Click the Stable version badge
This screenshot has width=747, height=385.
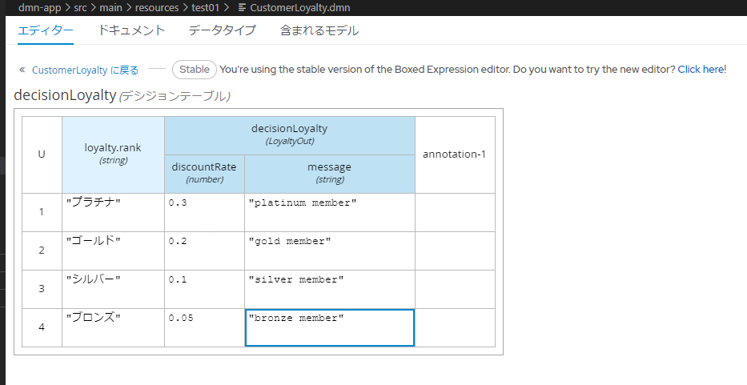(195, 70)
